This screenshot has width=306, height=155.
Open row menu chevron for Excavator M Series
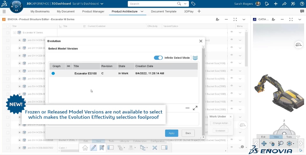pyautogui.click(x=240, y=33)
